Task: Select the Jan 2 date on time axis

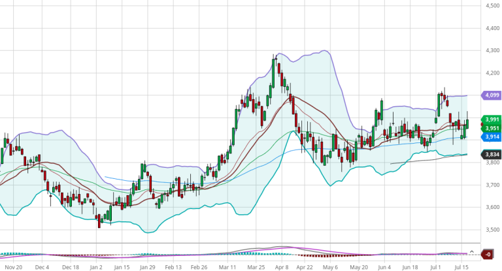Action: coord(96,267)
